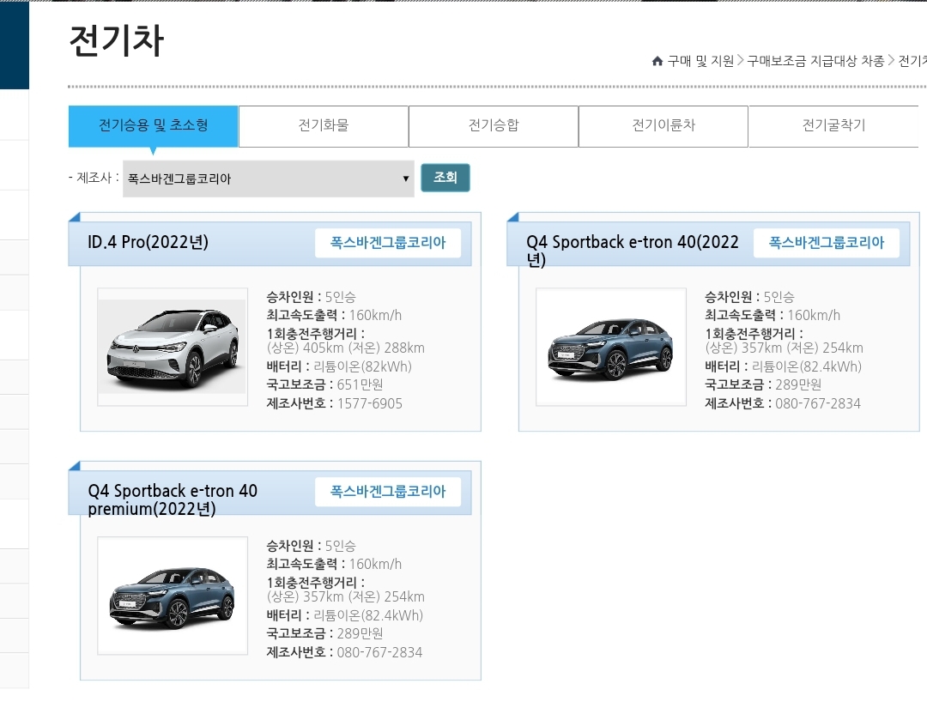The height and width of the screenshot is (714, 927).
Task: Switch to the 전기굴착기 tab
Action: click(x=833, y=126)
